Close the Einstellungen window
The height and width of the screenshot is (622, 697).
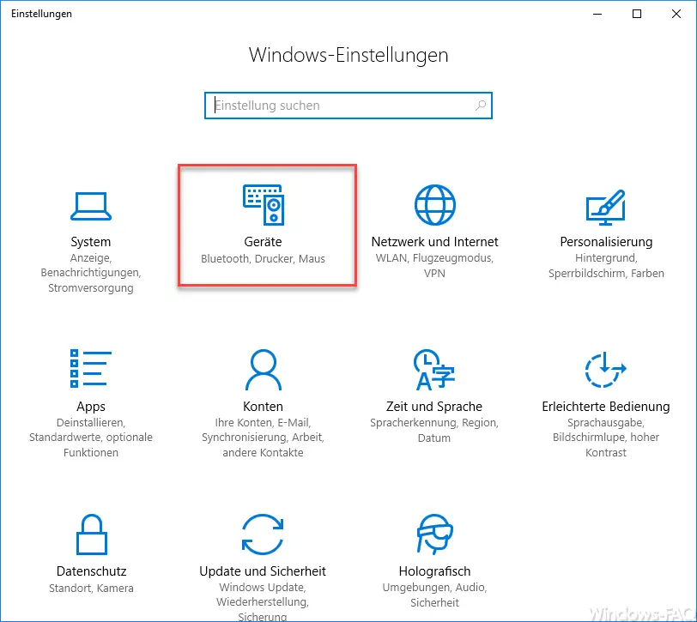(676, 14)
